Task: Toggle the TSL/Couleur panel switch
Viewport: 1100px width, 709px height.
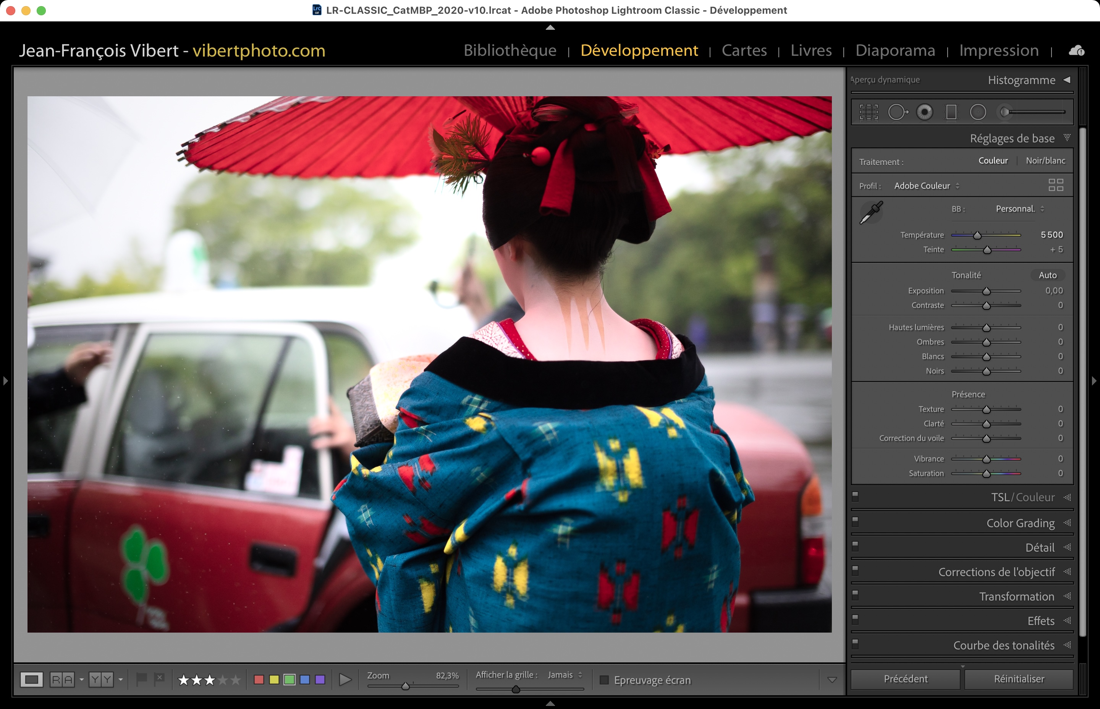Action: 855,496
